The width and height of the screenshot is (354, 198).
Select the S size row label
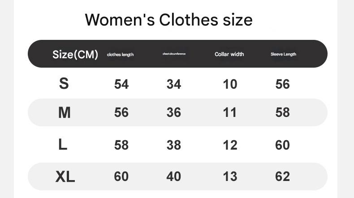pyautogui.click(x=64, y=83)
